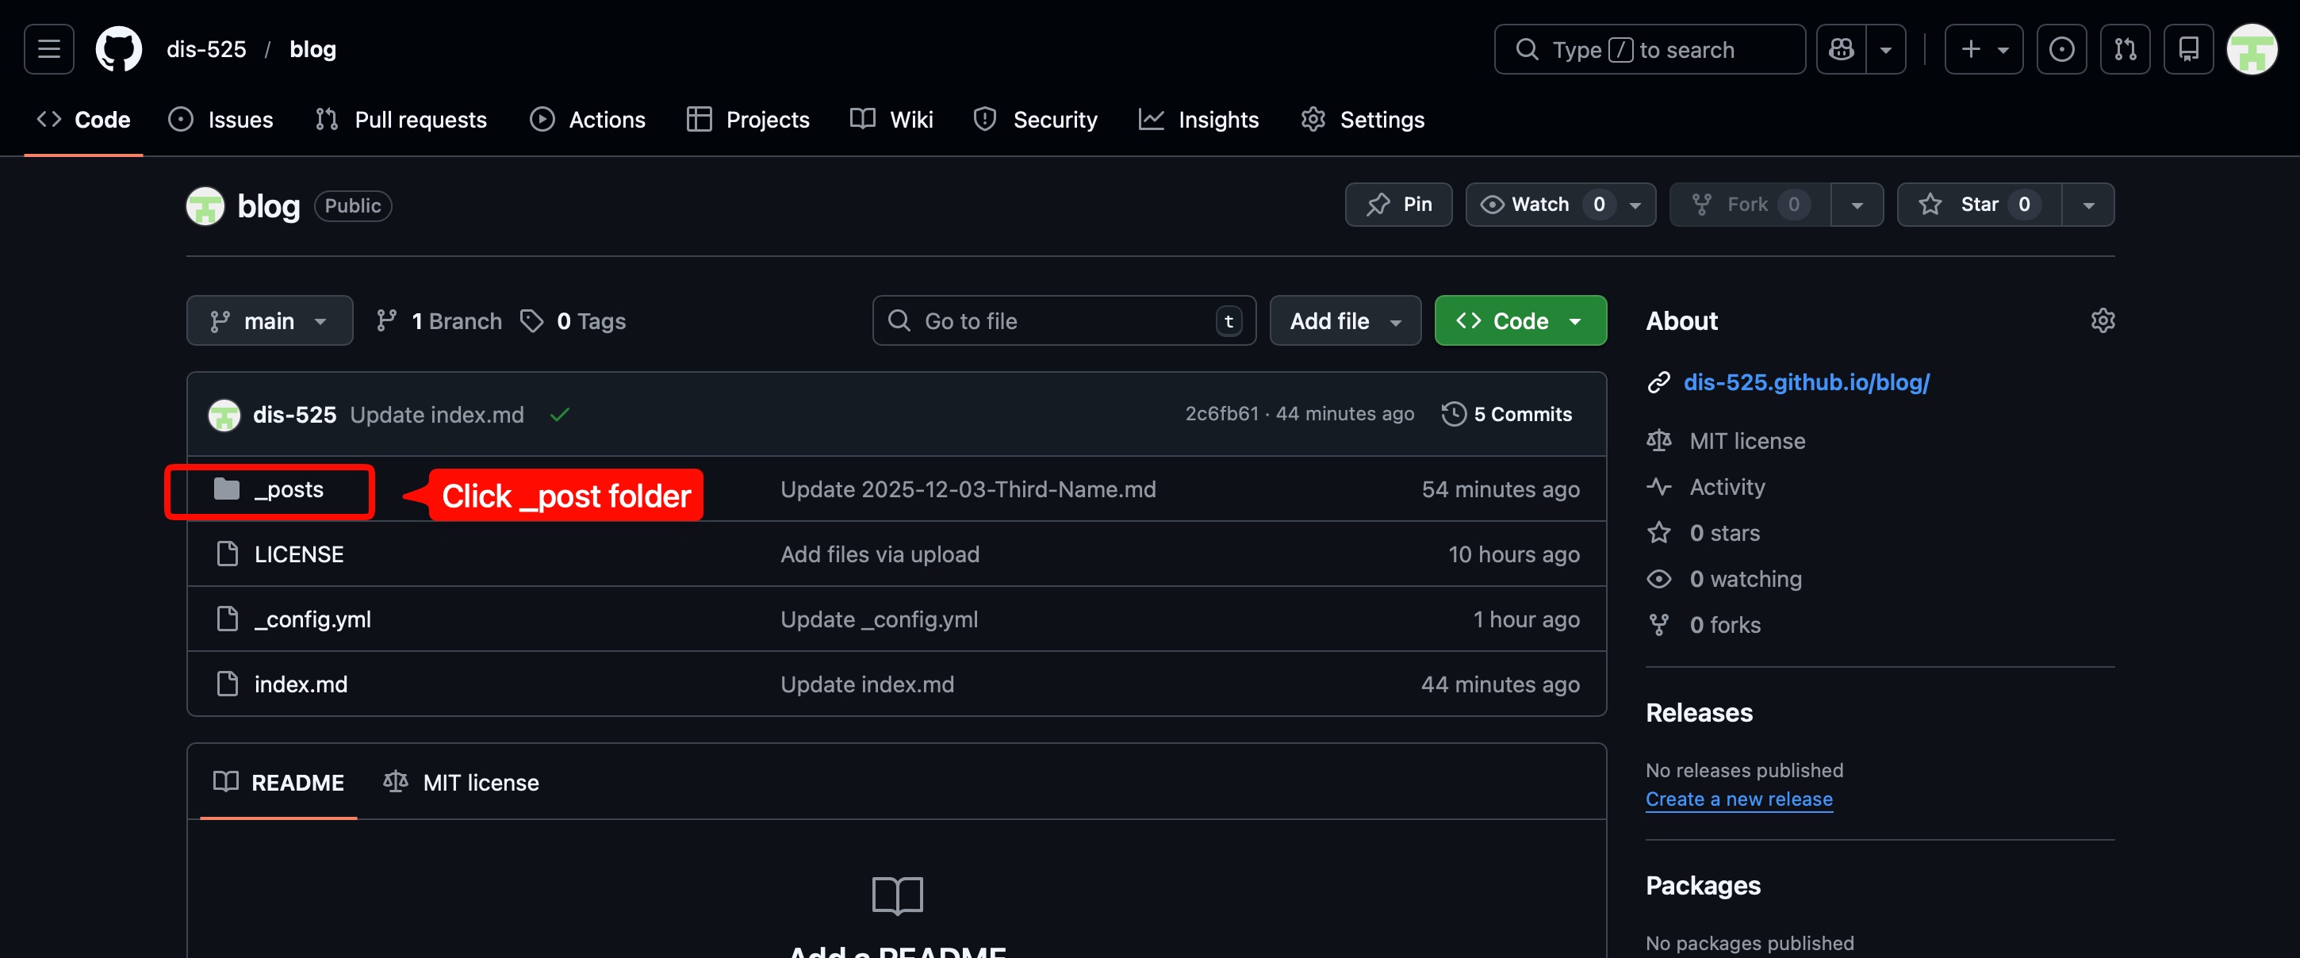Click the Go to file field
Screen dimensions: 2300x958
(x=1063, y=320)
